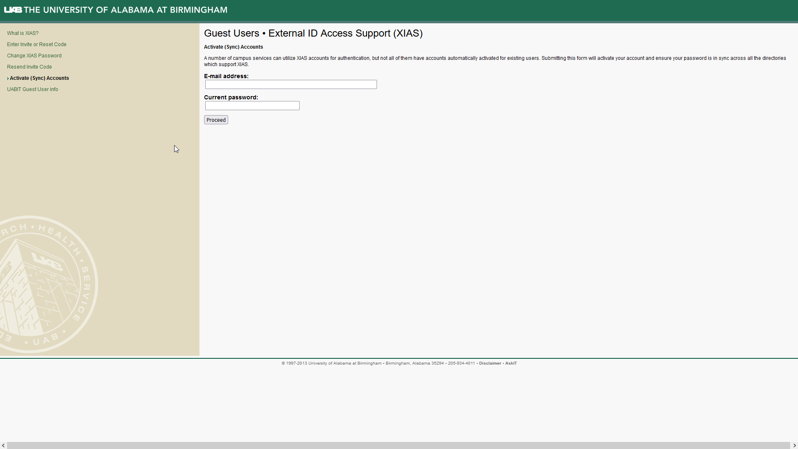The image size is (798, 449).
Task: Click the UAB logo in header
Action: pos(13,10)
